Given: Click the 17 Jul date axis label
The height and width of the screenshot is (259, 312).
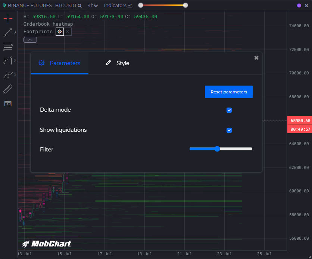Looking at the screenshot, I should (x=104, y=254).
